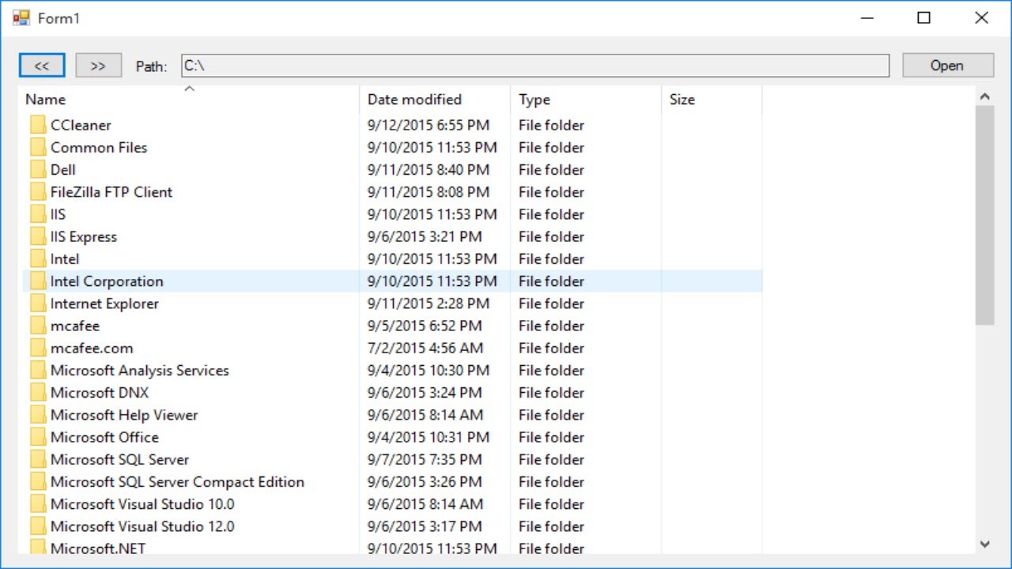Click the Microsoft Analysis Services folder icon
The height and width of the screenshot is (569, 1012).
[38, 370]
